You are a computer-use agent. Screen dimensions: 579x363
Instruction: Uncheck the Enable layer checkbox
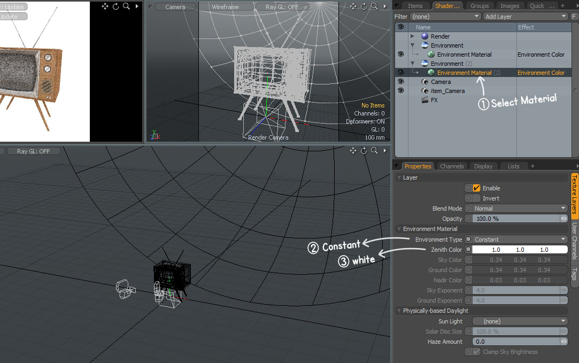(x=476, y=188)
